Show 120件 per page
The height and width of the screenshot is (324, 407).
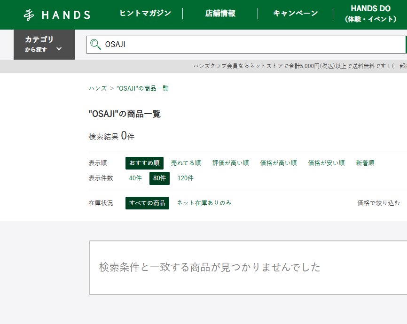click(x=185, y=178)
